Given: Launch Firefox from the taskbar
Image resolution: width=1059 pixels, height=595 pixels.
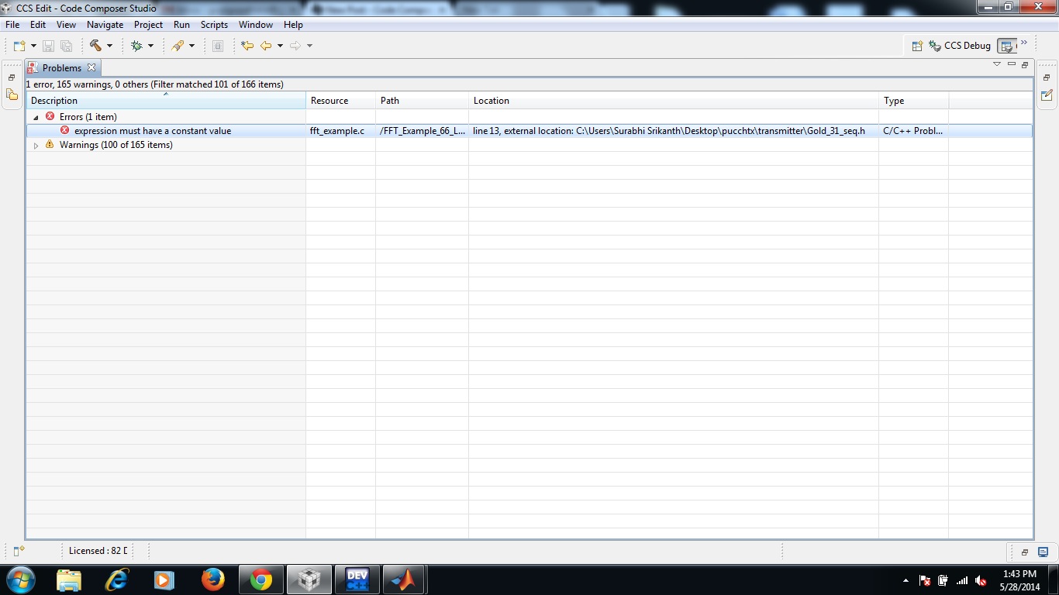Looking at the screenshot, I should point(212,580).
